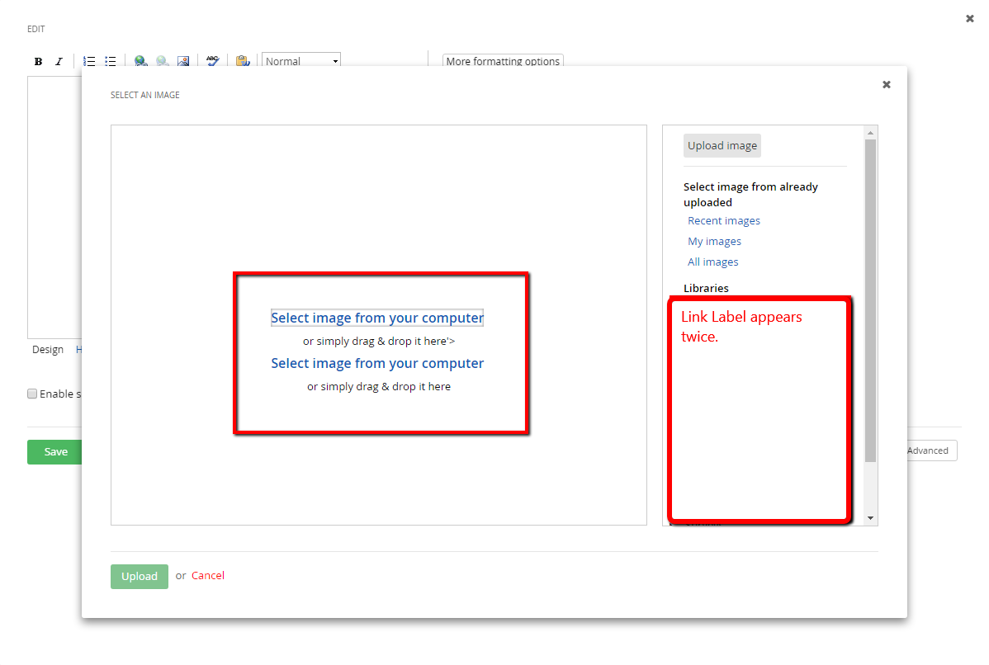The height and width of the screenshot is (665, 989).
Task: Open My images link
Action: pyautogui.click(x=715, y=242)
